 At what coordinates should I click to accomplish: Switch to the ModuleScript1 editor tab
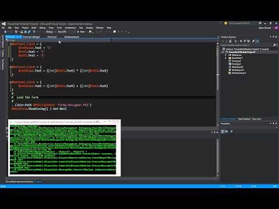tap(71, 37)
